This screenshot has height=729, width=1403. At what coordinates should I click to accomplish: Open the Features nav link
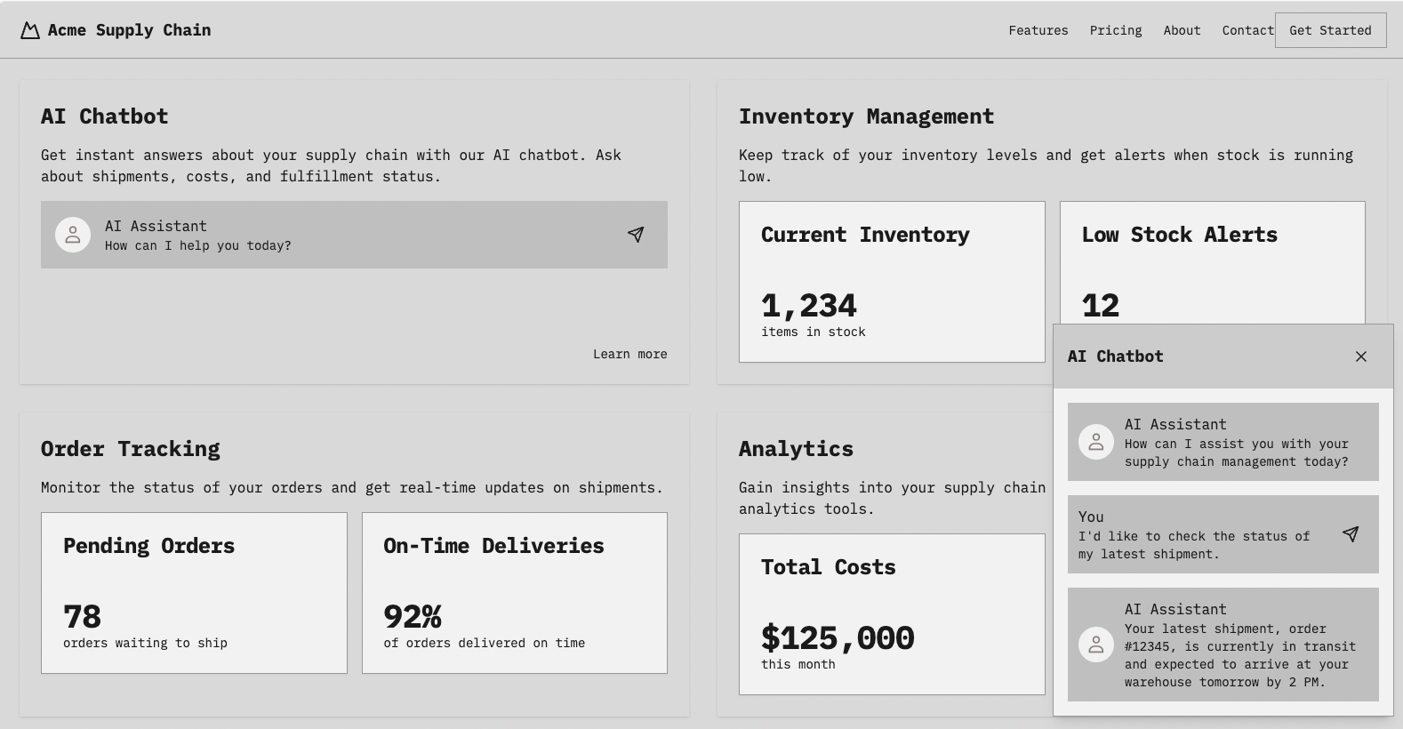pyautogui.click(x=1038, y=30)
